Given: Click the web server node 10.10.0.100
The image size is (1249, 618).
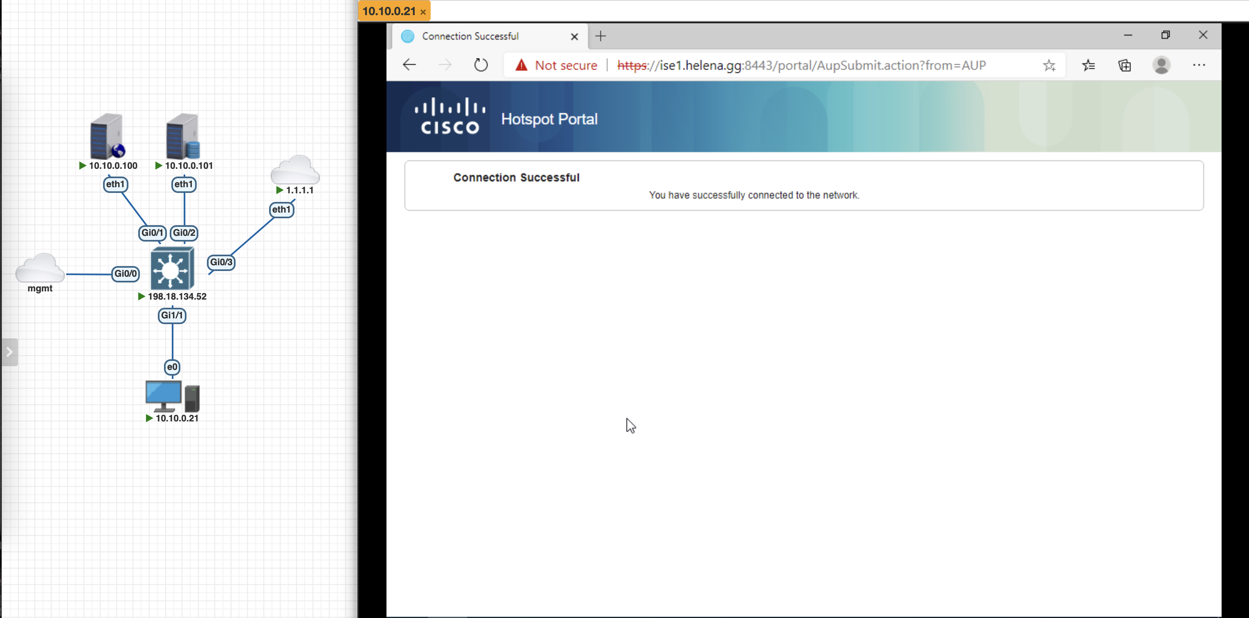Looking at the screenshot, I should pos(107,137).
